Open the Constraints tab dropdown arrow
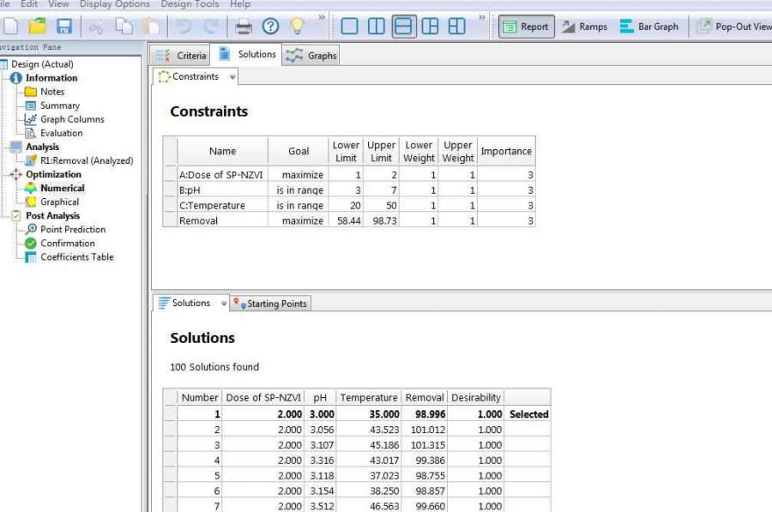This screenshot has width=772, height=512. click(232, 77)
